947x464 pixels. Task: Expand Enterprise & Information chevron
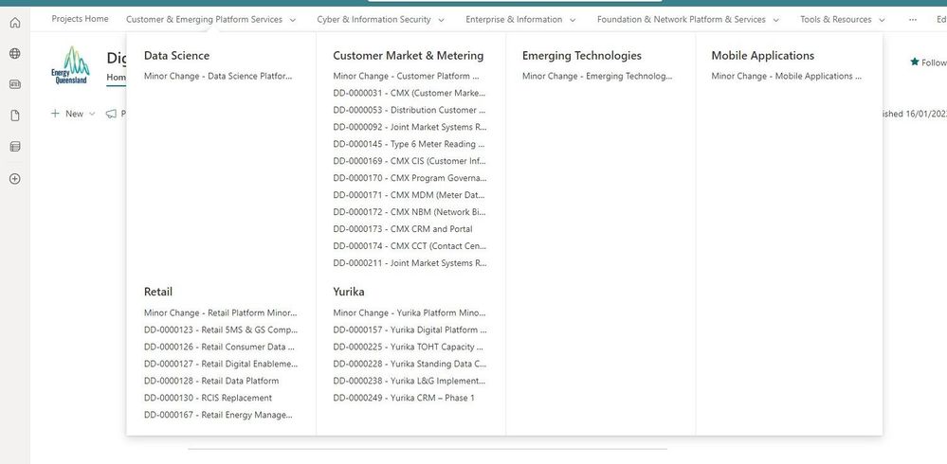pyautogui.click(x=573, y=20)
